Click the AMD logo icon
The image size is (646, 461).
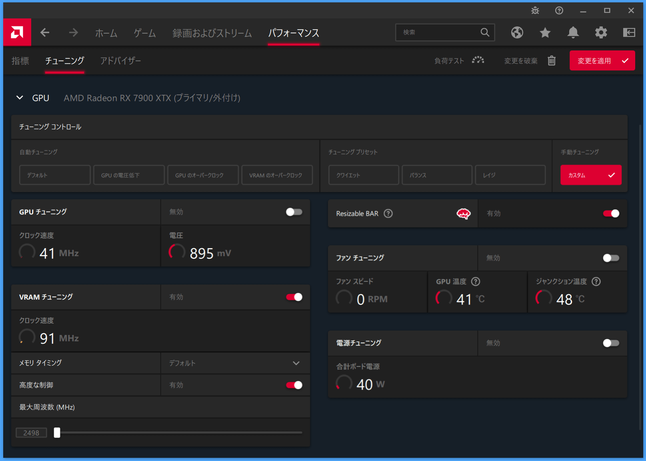tap(17, 32)
